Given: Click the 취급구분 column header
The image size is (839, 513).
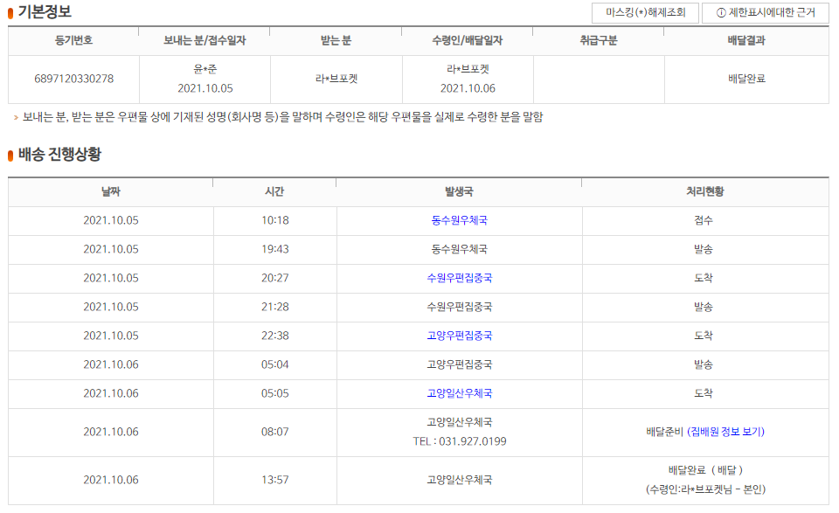Looking at the screenshot, I should tap(599, 40).
